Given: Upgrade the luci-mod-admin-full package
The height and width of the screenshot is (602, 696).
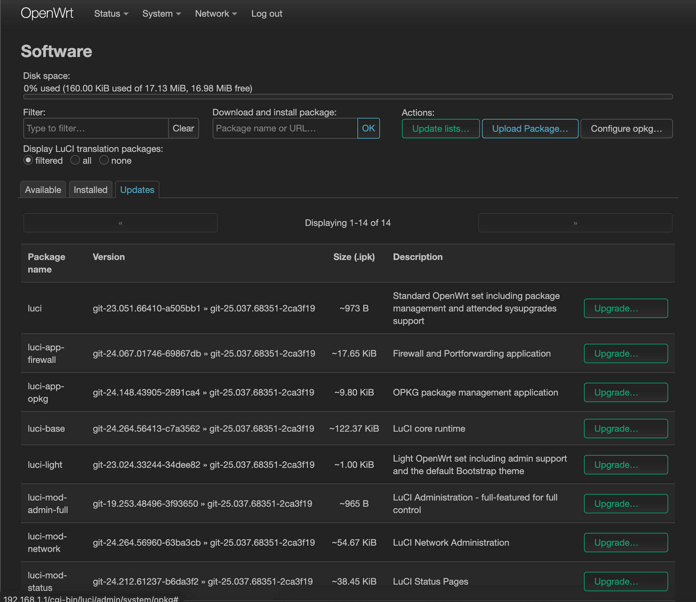Looking at the screenshot, I should click(626, 504).
